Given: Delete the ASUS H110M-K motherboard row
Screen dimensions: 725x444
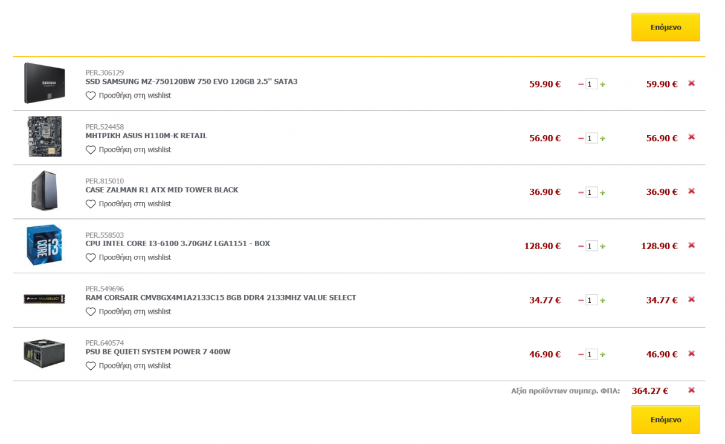Looking at the screenshot, I should [692, 138].
